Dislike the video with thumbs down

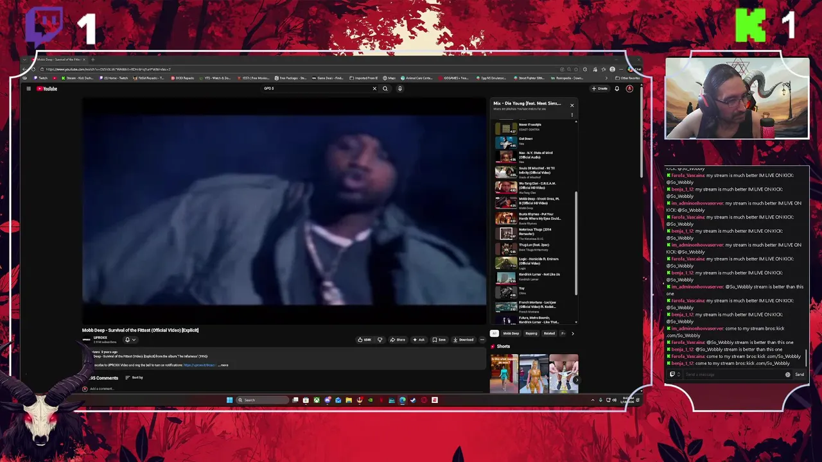tap(380, 339)
